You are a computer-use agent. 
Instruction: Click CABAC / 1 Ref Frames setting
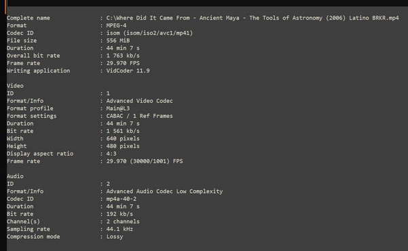139,116
